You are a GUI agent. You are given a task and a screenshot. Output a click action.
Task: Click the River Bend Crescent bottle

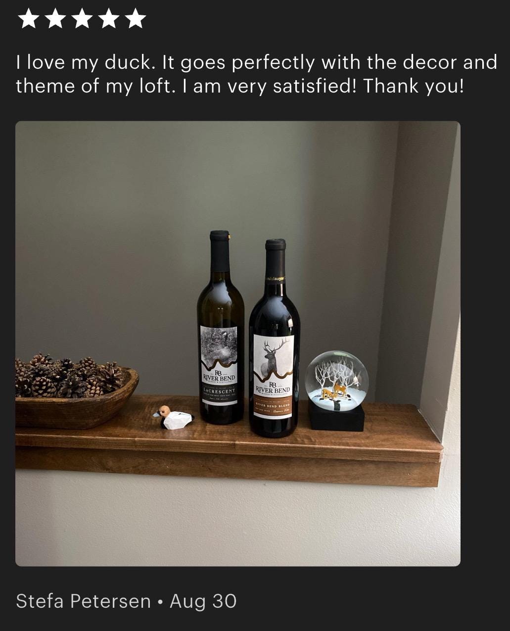click(221, 328)
